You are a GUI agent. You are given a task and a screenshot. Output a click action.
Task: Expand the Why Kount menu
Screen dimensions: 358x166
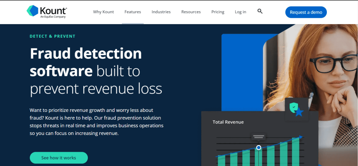tap(103, 12)
